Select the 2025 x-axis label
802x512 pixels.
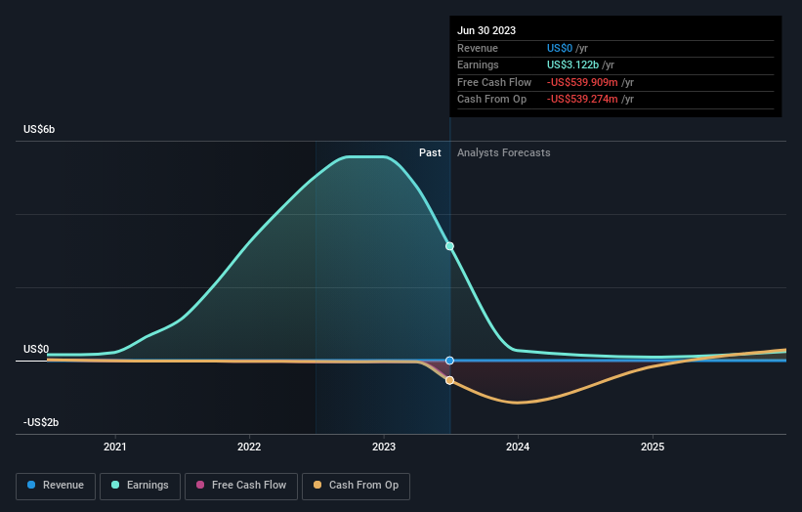(653, 447)
